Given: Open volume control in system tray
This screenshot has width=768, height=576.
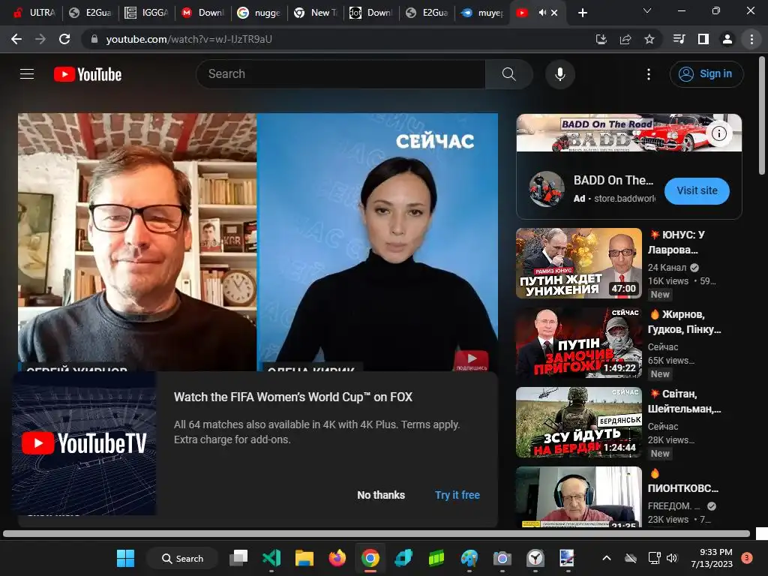Looking at the screenshot, I should tap(672, 558).
